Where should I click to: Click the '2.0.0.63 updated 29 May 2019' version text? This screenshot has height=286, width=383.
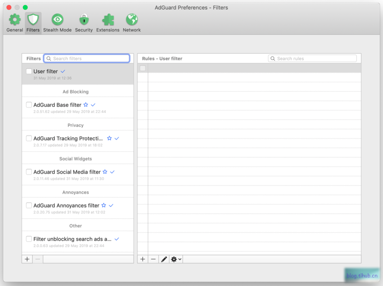tap(69, 246)
